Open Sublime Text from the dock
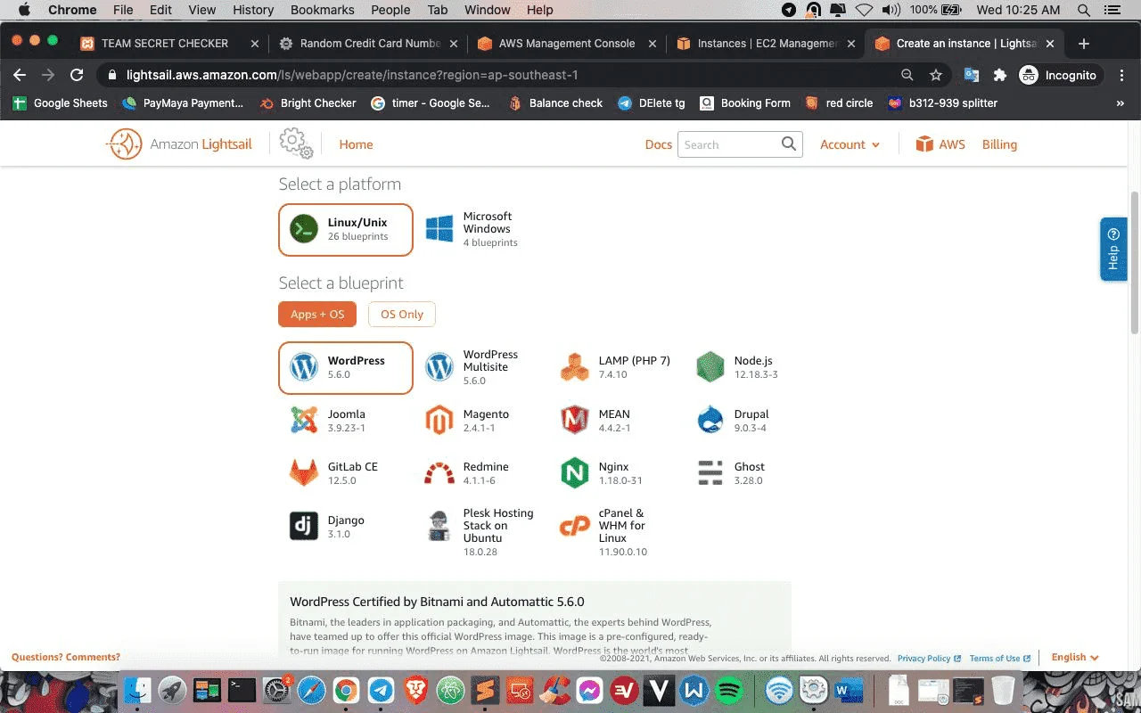The height and width of the screenshot is (713, 1141). tap(486, 690)
